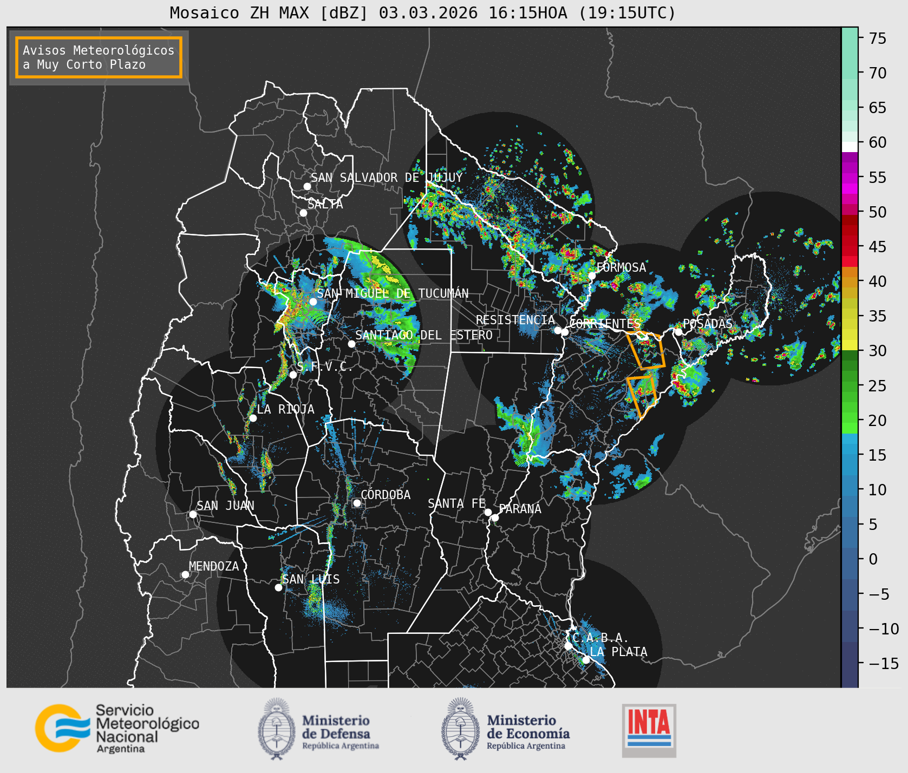This screenshot has height=773, width=908.
Task: Click the FORMOSA city label
Action: [x=621, y=267]
